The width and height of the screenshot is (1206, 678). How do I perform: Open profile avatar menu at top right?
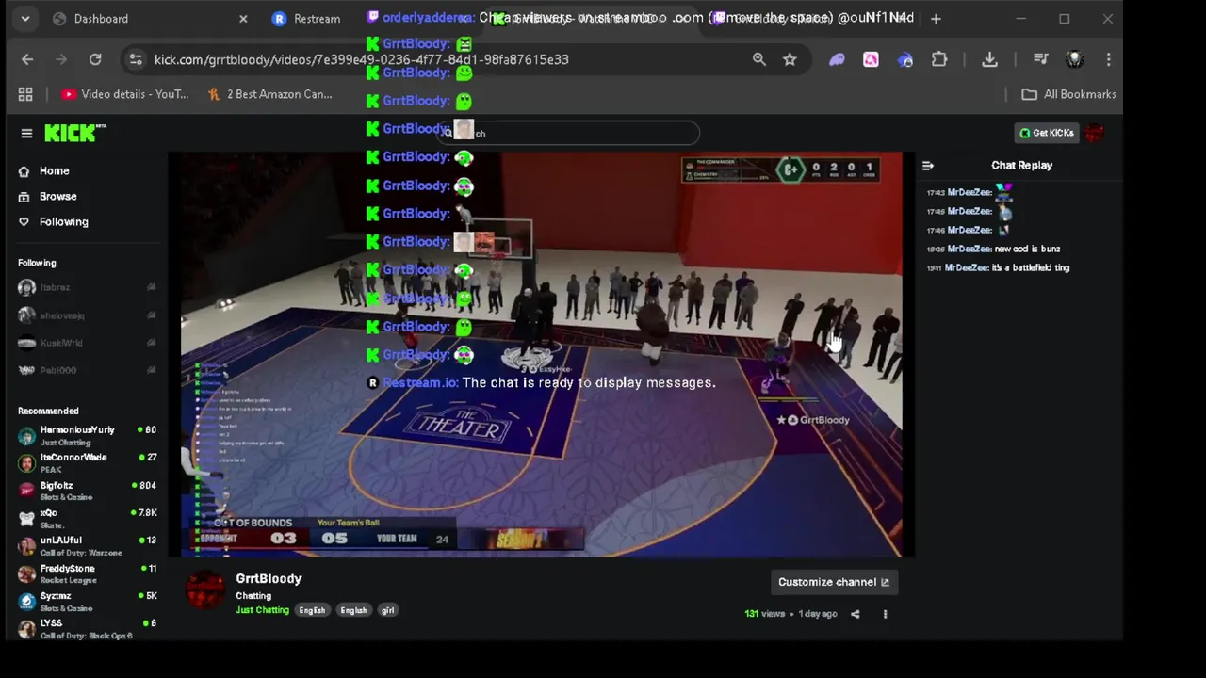point(1094,133)
